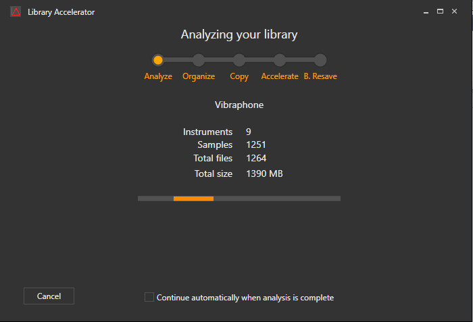Select the Organize step label

[x=199, y=76]
